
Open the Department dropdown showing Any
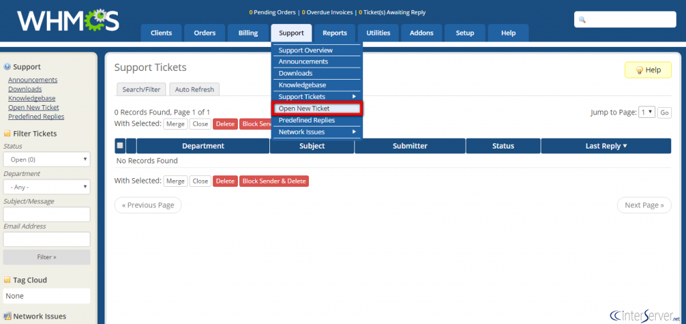pos(47,187)
